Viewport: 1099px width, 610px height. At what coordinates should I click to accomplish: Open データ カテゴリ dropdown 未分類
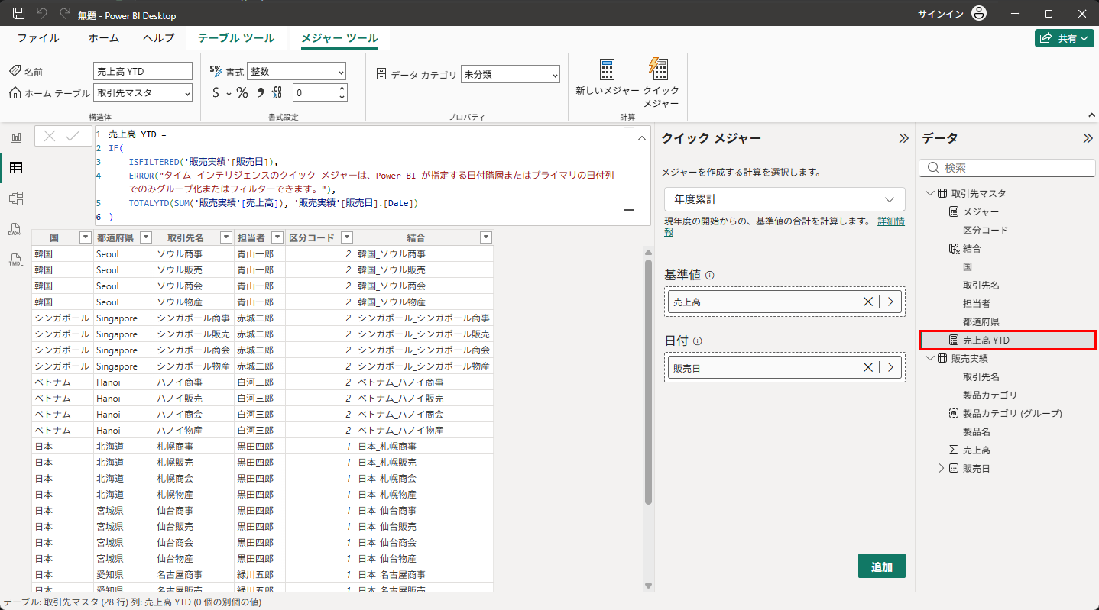pos(511,74)
